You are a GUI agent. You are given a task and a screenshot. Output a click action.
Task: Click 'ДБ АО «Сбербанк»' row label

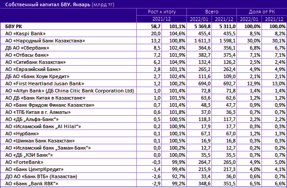(27, 48)
